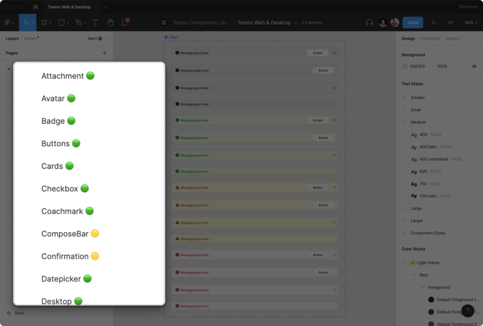This screenshot has height=326, width=483.
Task: Switch to the Layers tab
Action: [x=12, y=38]
